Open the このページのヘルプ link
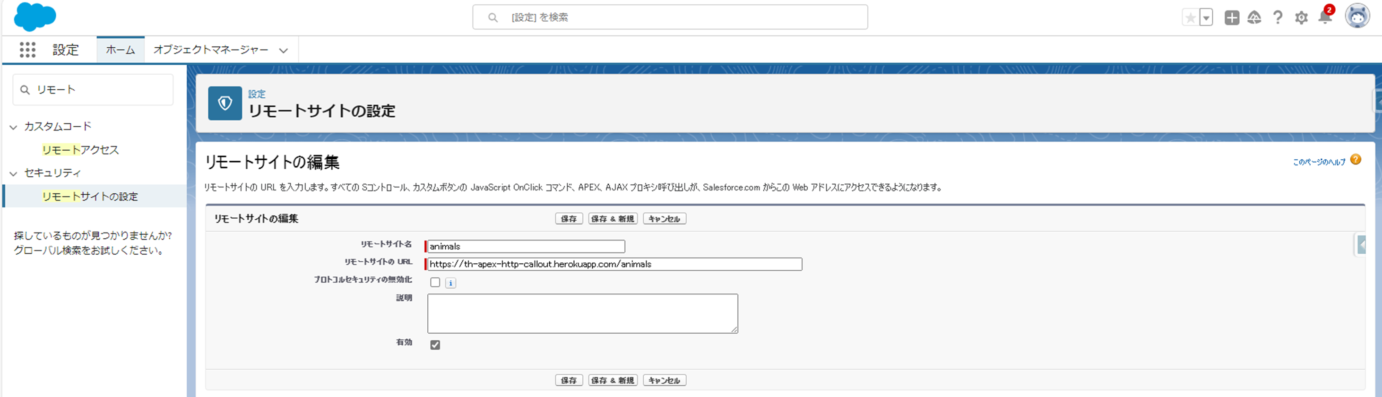This screenshot has height=397, width=1382. click(1319, 162)
